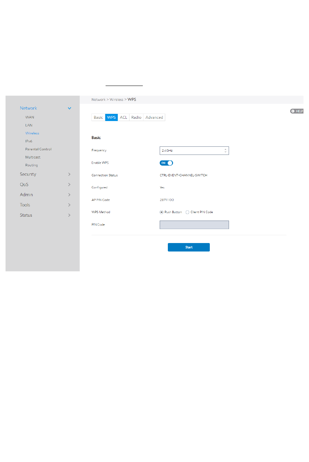Switch to the Basic tab
309x462 pixels.
98,117
